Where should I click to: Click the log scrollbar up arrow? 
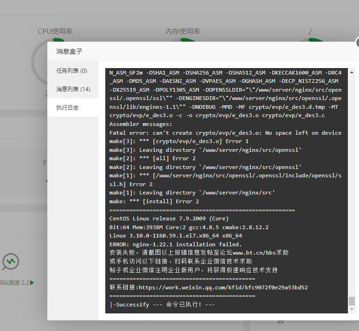[352, 73]
